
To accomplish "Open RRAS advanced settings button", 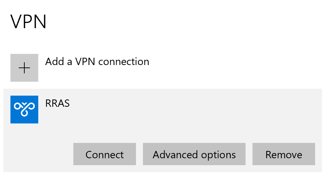I will click(194, 154).
